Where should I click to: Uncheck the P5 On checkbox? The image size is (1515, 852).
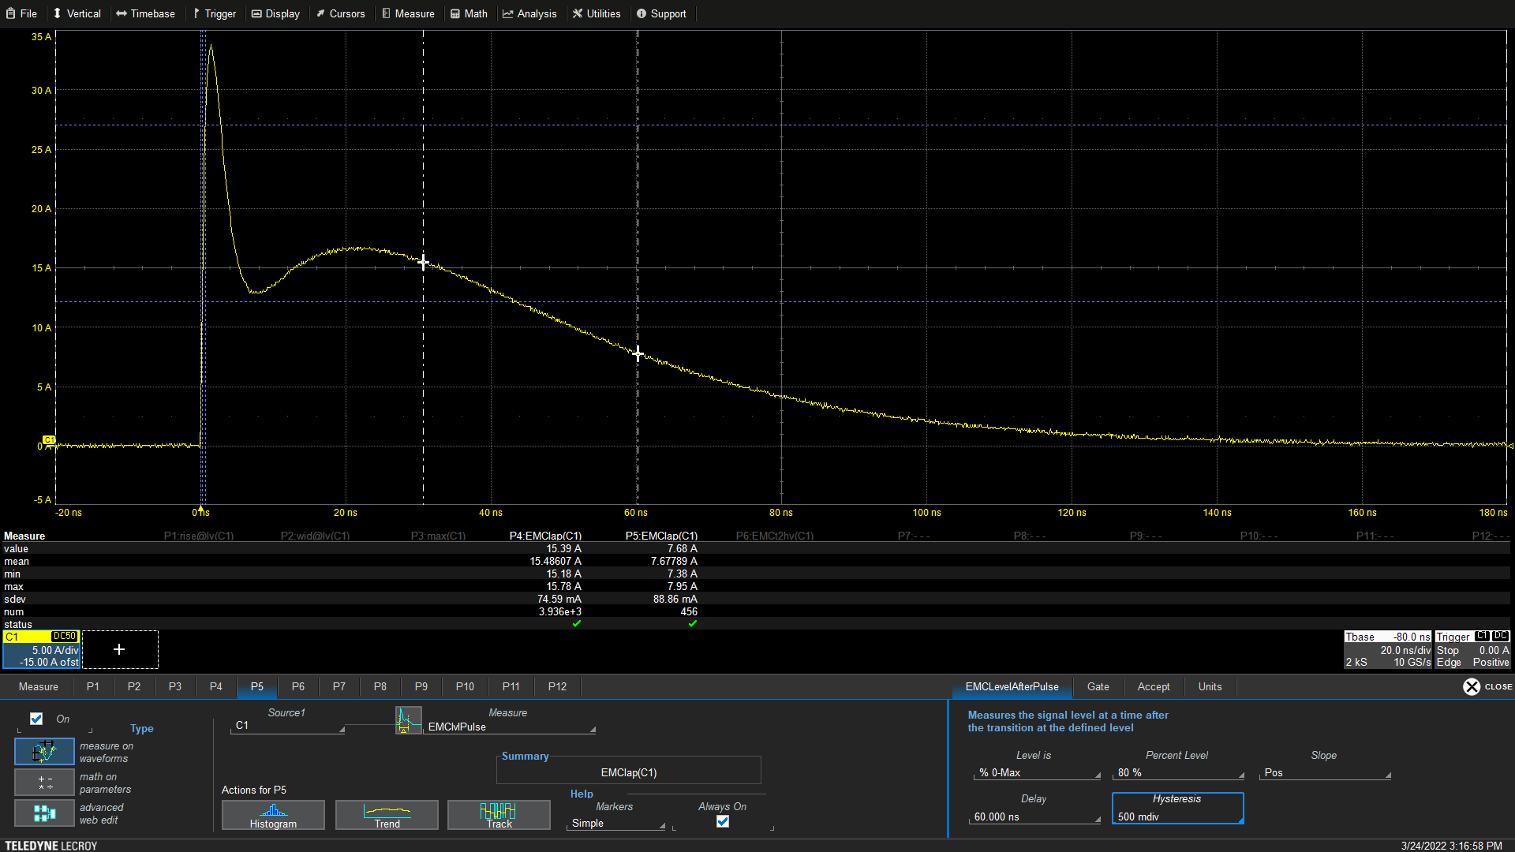[x=36, y=719]
